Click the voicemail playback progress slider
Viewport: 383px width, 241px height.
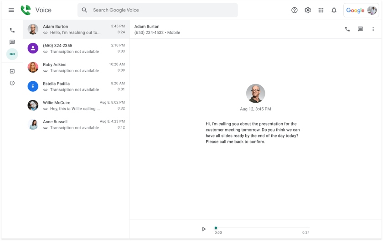(x=262, y=228)
